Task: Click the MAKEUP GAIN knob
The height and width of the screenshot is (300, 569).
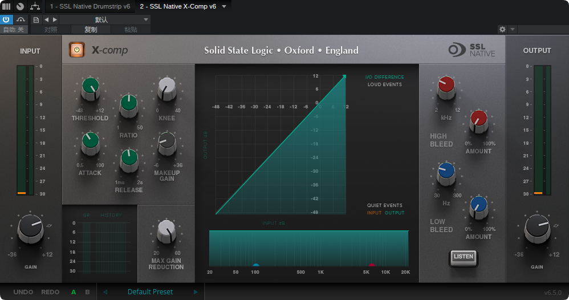Action: [x=167, y=144]
